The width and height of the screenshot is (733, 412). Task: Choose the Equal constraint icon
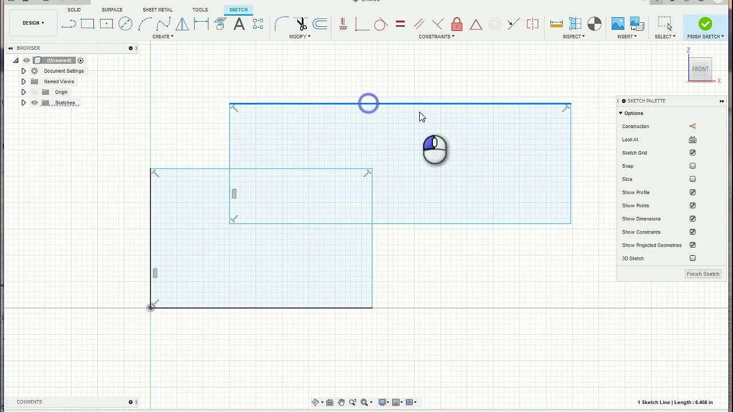tap(400, 23)
